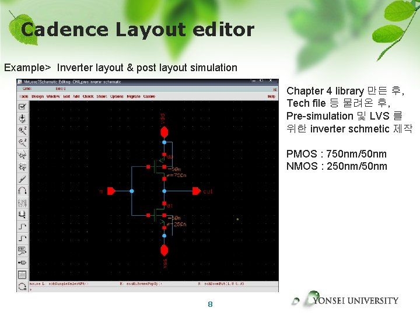Open the Edit menu
The height and width of the screenshot is (315, 420).
click(66, 96)
